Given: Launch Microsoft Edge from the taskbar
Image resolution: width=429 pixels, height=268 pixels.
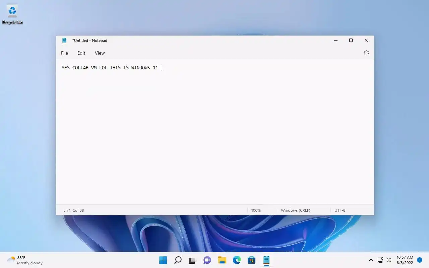Looking at the screenshot, I should pyautogui.click(x=237, y=260).
